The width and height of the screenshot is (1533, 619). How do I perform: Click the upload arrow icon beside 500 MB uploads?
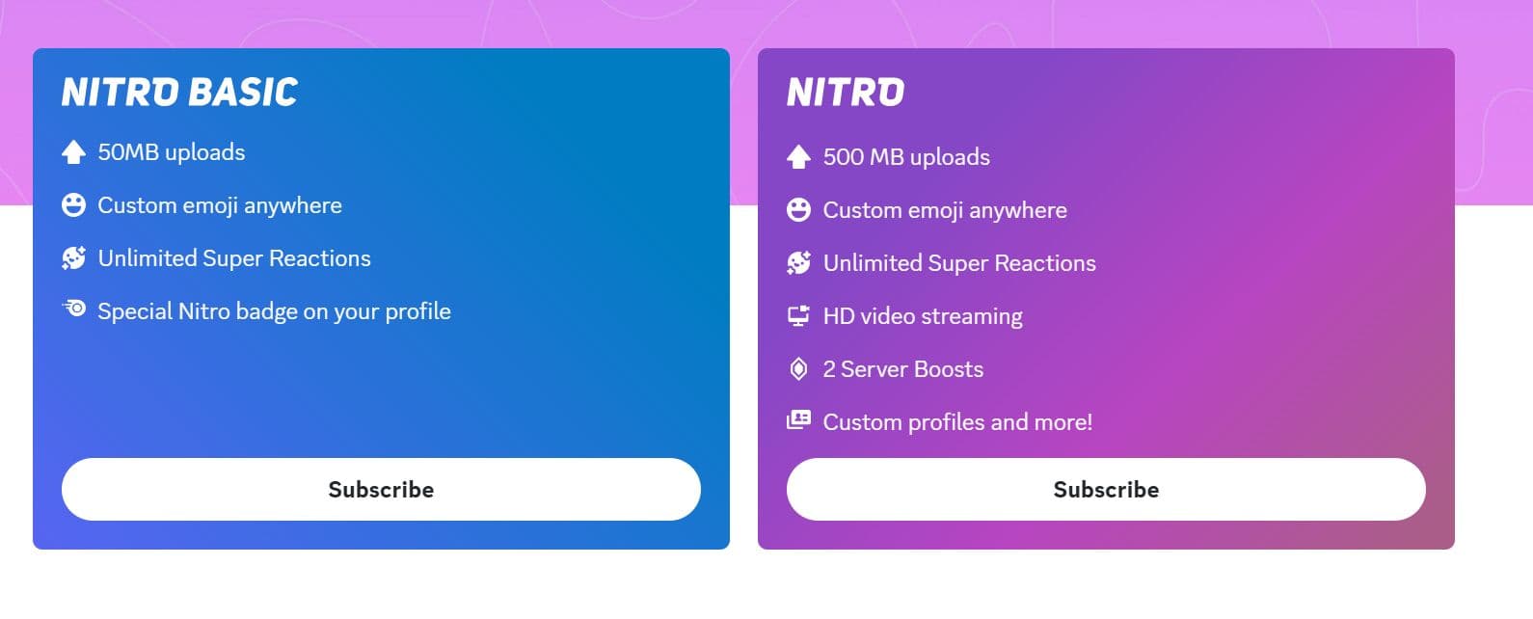[798, 157]
